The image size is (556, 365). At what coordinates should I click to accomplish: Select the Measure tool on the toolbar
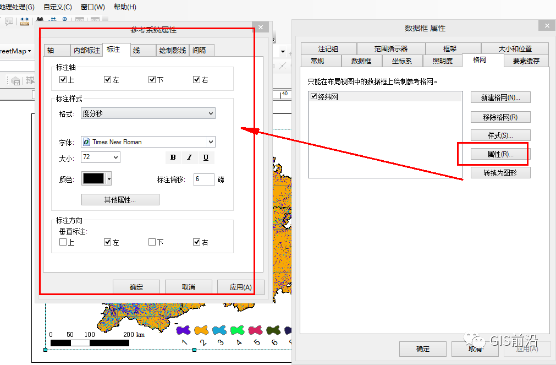click(x=24, y=20)
